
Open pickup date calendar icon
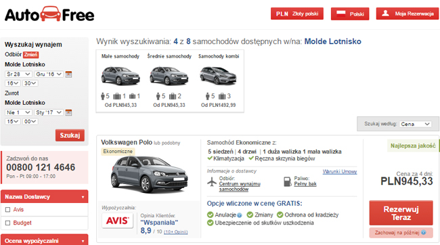pyautogui.click(x=68, y=74)
